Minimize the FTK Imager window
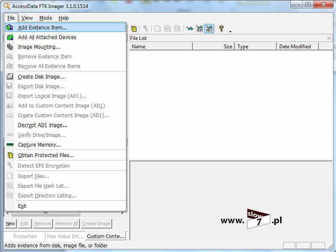The height and width of the screenshot is (252, 336). [x=297, y=5]
